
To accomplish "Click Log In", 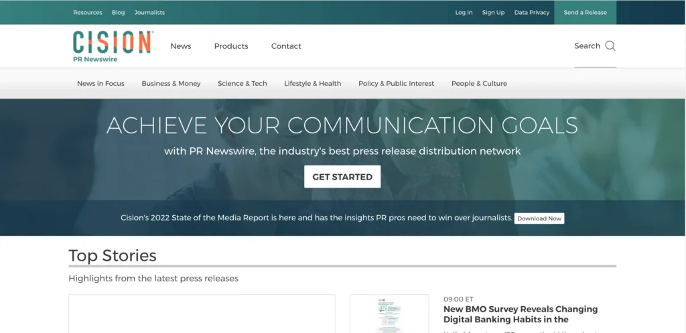I will 464,12.
